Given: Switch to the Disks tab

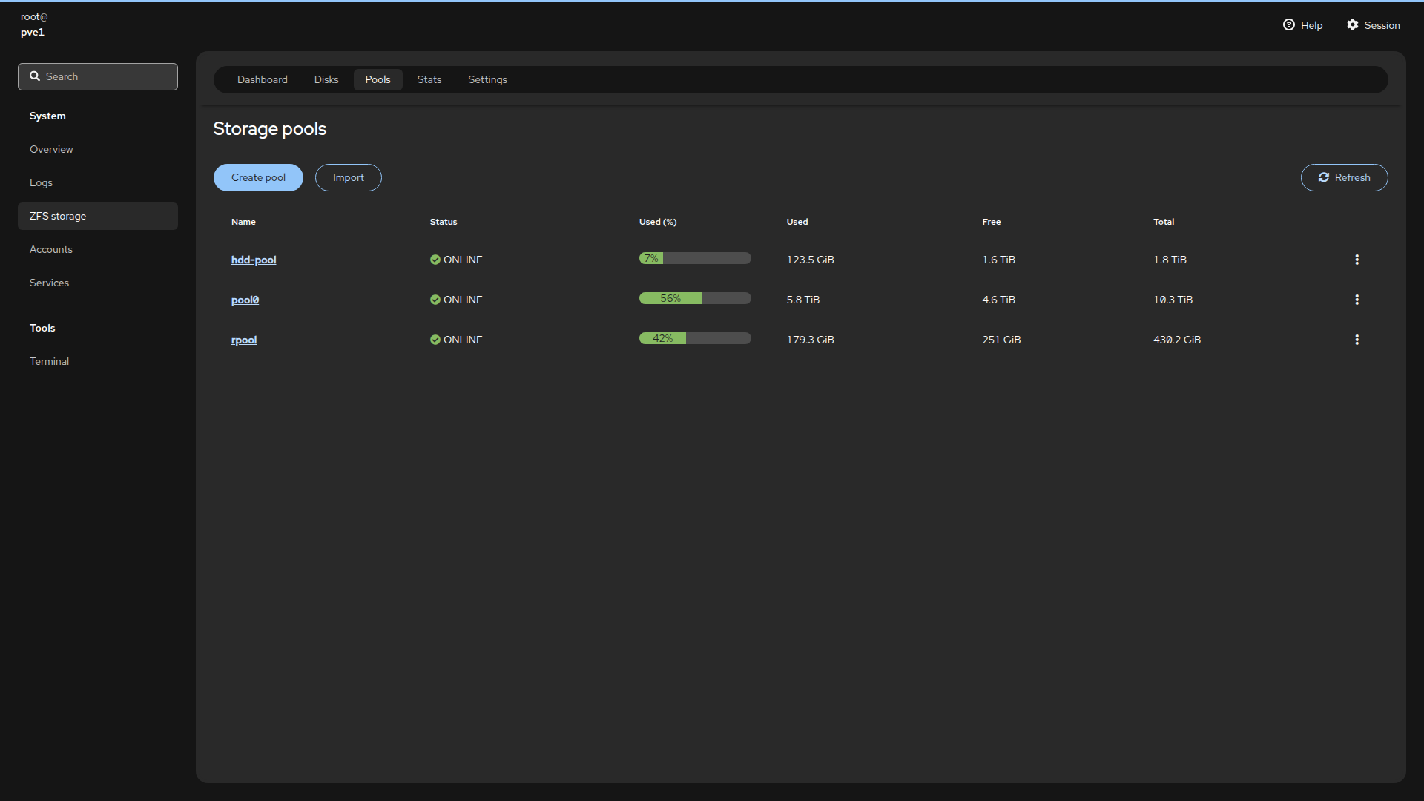Looking at the screenshot, I should 326,79.
